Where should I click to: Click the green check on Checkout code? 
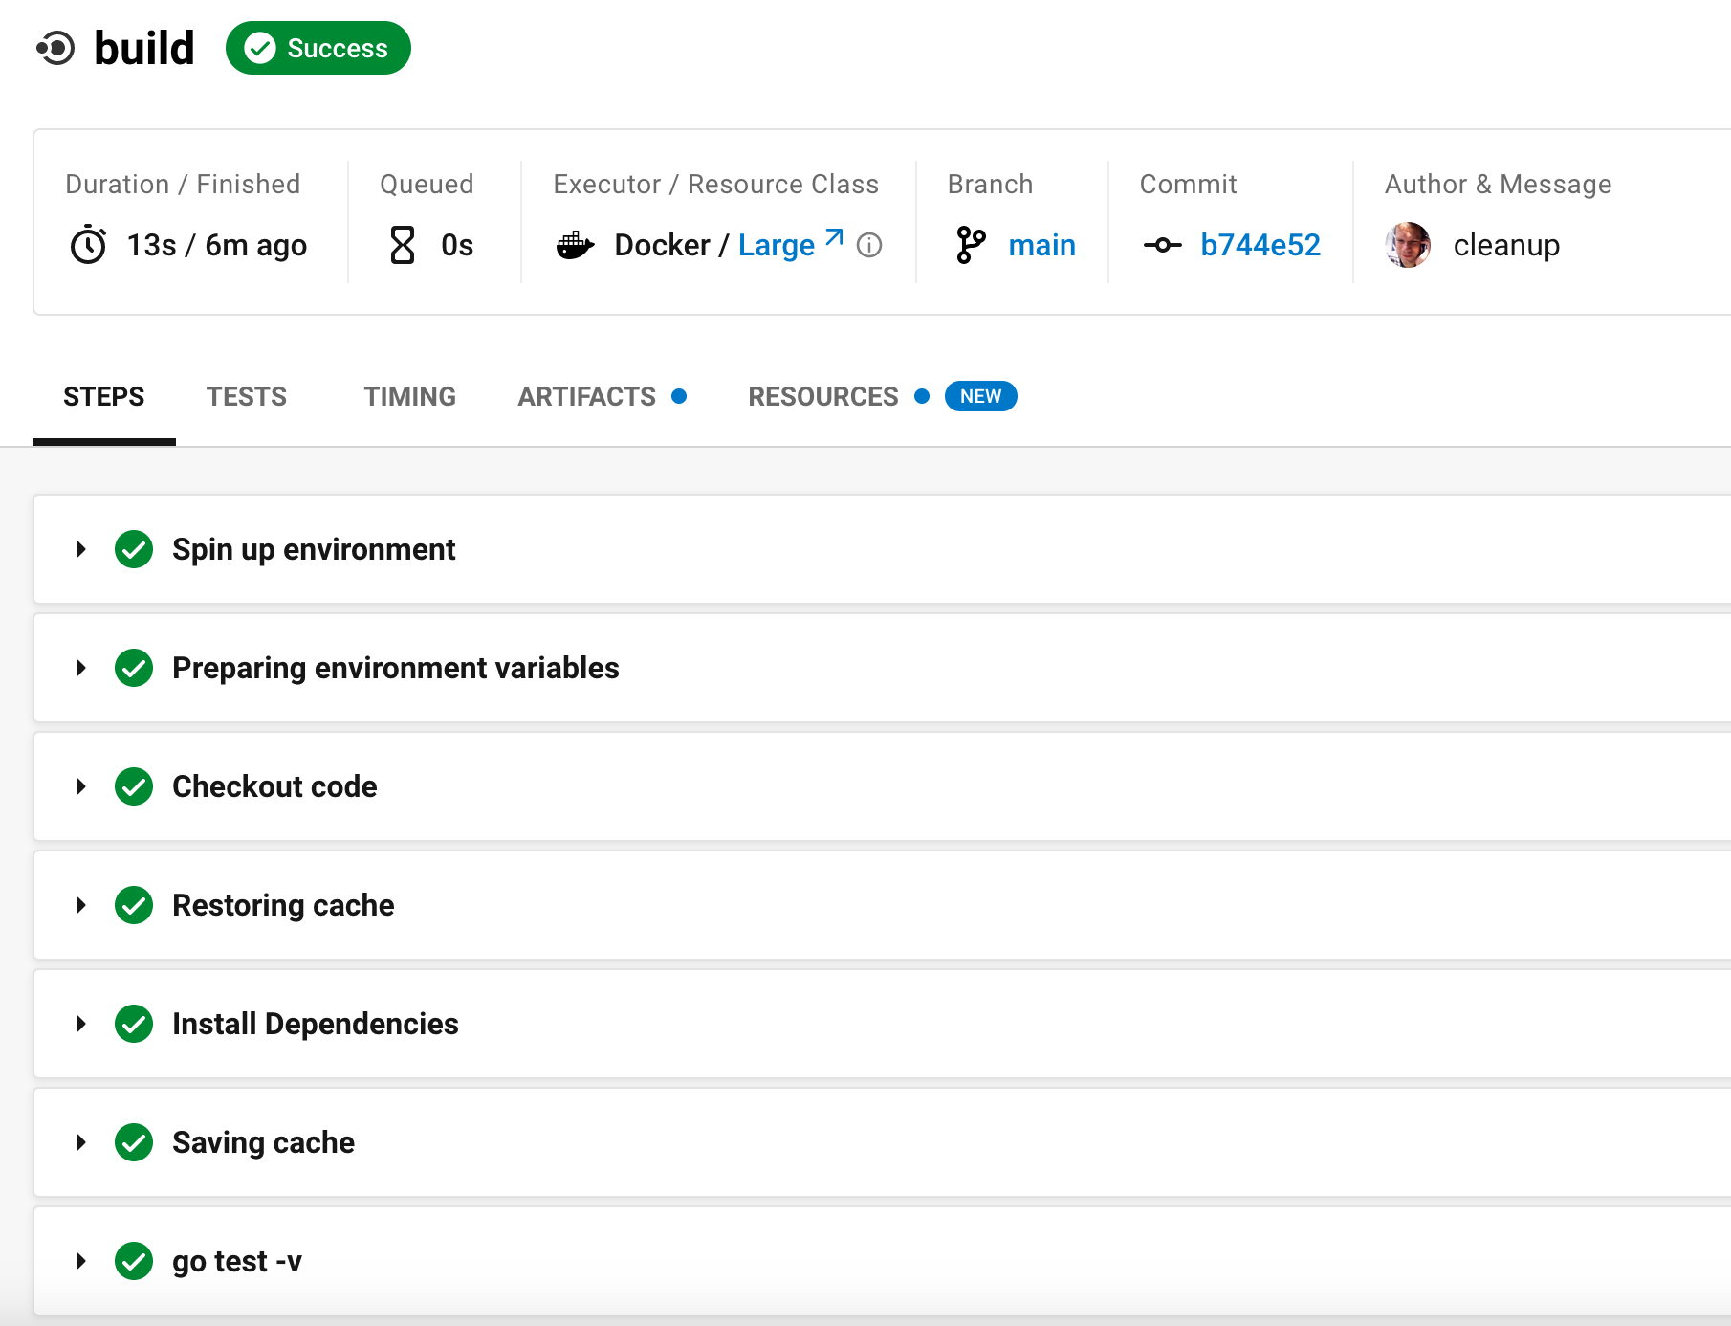coord(134,786)
